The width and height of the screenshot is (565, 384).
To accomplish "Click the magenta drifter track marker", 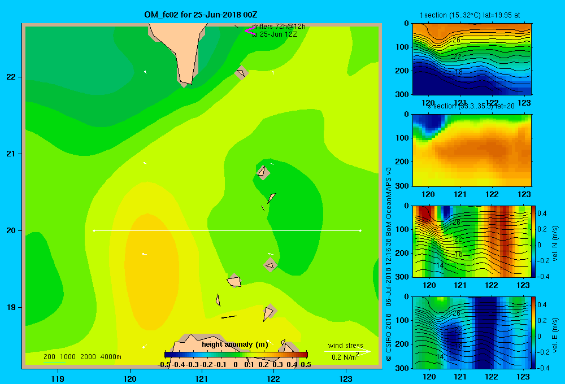I will pyautogui.click(x=249, y=30).
